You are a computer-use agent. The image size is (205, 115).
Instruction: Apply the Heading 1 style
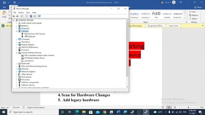click(135, 15)
